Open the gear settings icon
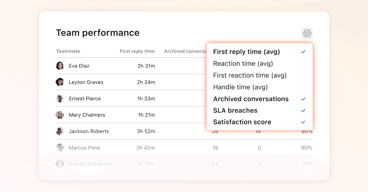Image resolution: width=368 pixels, height=192 pixels. click(x=307, y=33)
